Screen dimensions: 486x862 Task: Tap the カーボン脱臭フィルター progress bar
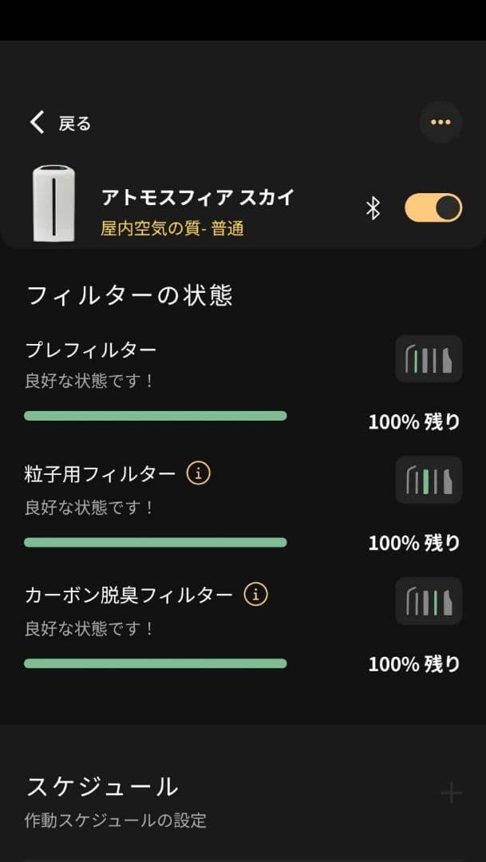point(156,663)
